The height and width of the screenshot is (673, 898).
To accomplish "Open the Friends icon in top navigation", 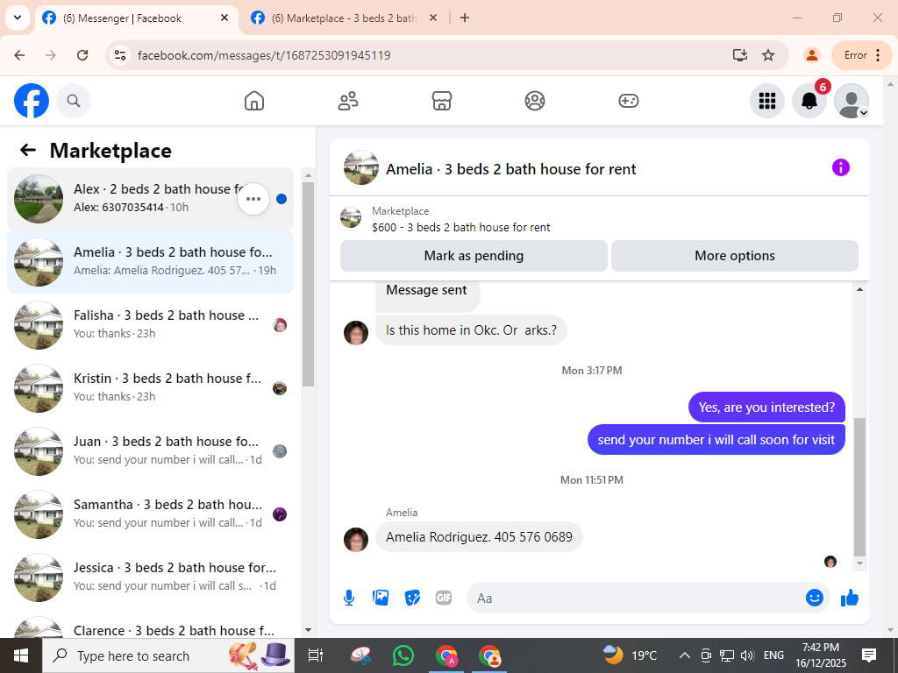I will click(x=348, y=101).
